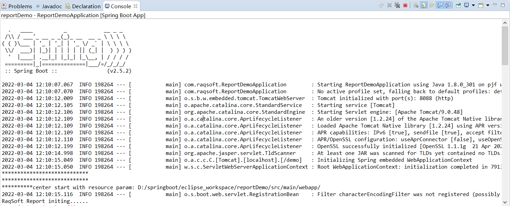Switch to the Problems tab
The height and width of the screenshot is (206, 510).
pyautogui.click(x=17, y=6)
